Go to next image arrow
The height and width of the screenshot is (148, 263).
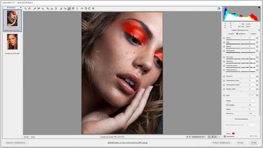coord(190,137)
